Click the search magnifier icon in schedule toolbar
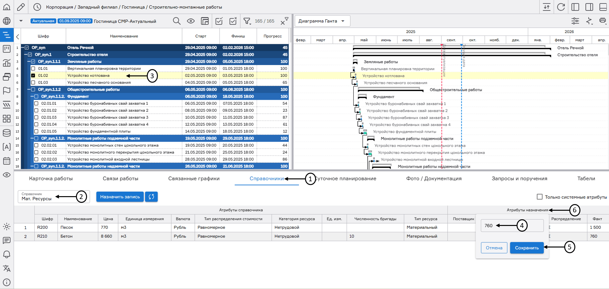The height and width of the screenshot is (289, 609). (177, 21)
